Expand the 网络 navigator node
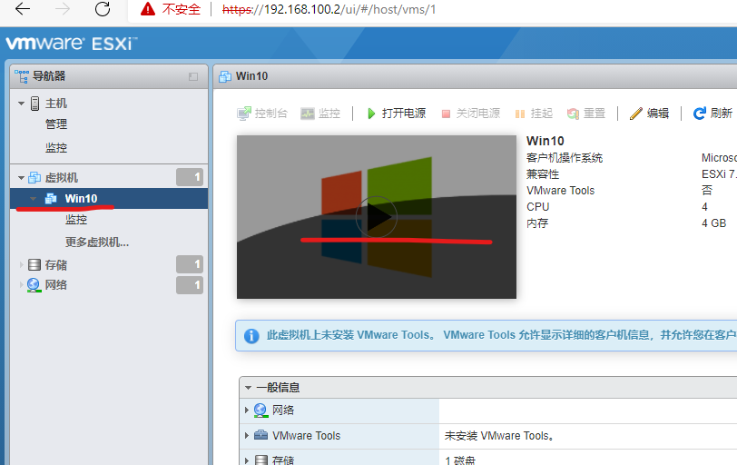737x465 pixels. point(21,285)
